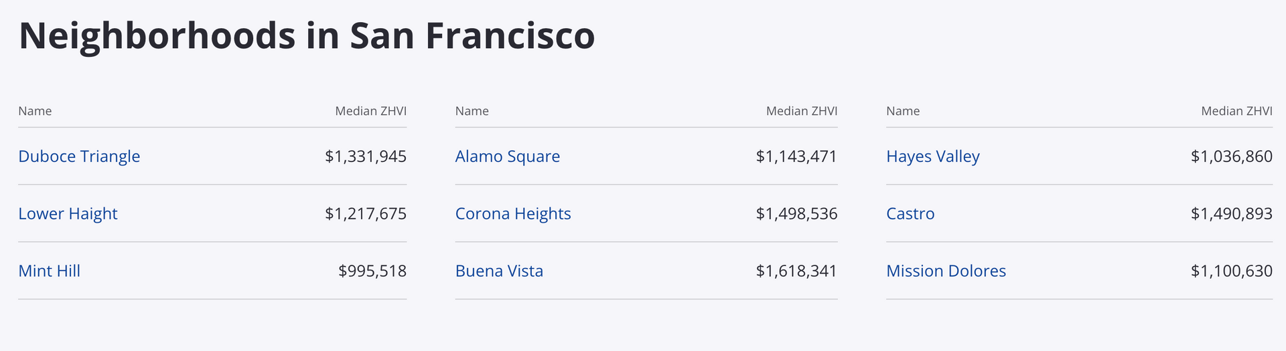Click the right column Median ZHVI header
This screenshot has height=351, width=1286.
pyautogui.click(x=1236, y=111)
